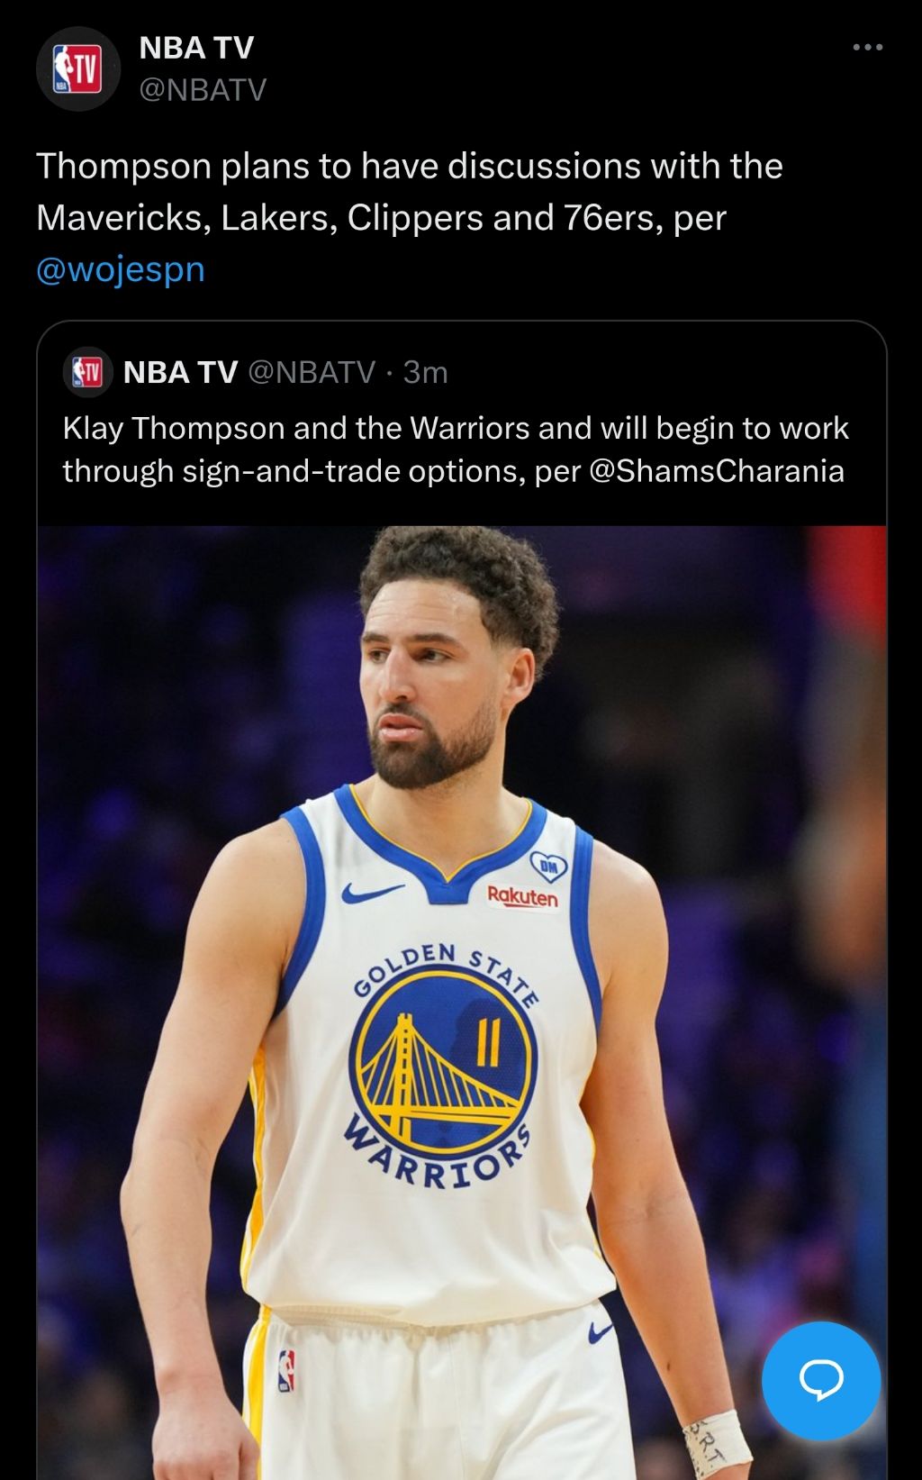Open quoted tweet text about sign-and-trade options

pyautogui.click(x=455, y=449)
